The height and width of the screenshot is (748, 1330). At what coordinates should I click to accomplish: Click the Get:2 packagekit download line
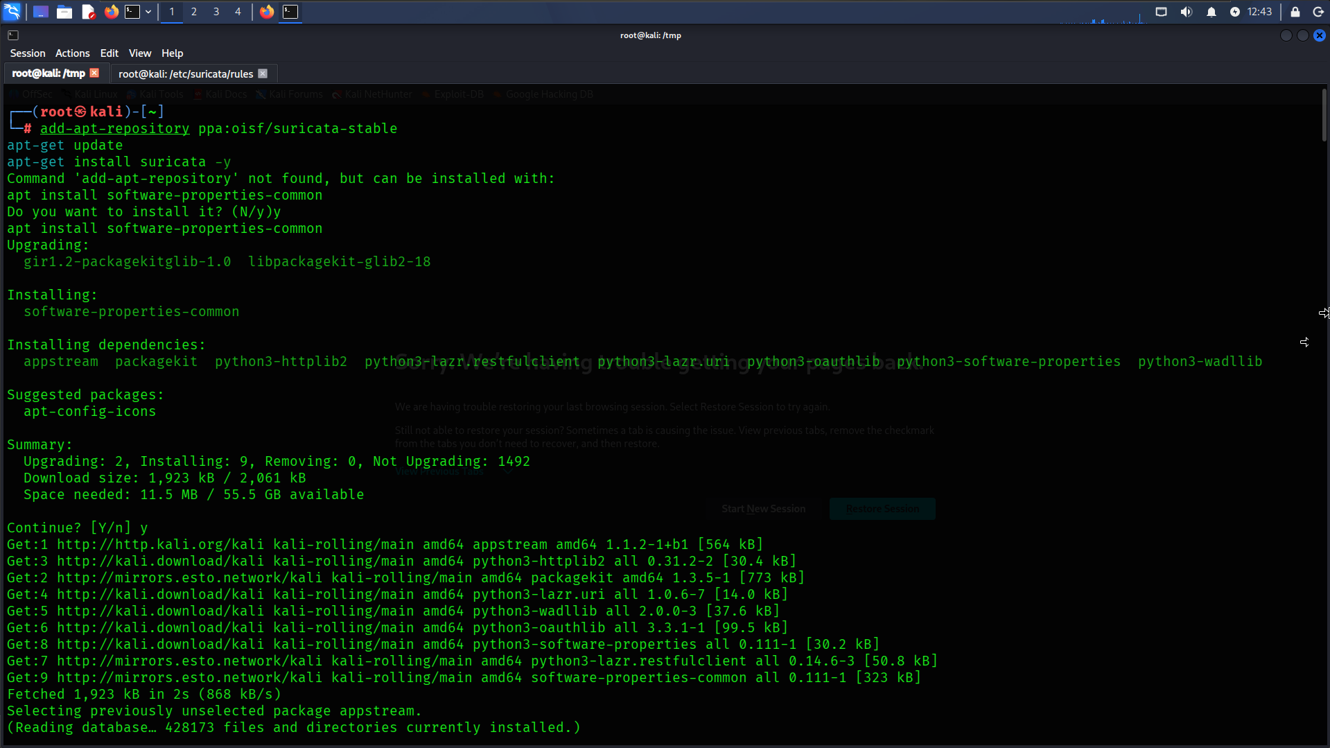(406, 578)
